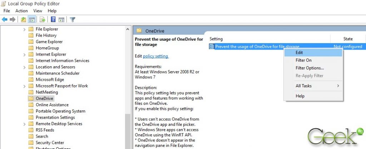This screenshot has width=366, height=149.
Task: Click the policy setting link
Action: pyautogui.click(x=155, y=56)
